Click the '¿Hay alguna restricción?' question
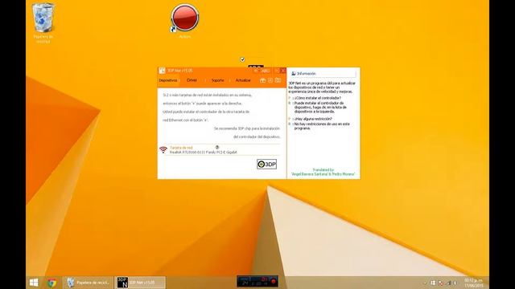 pos(313,119)
